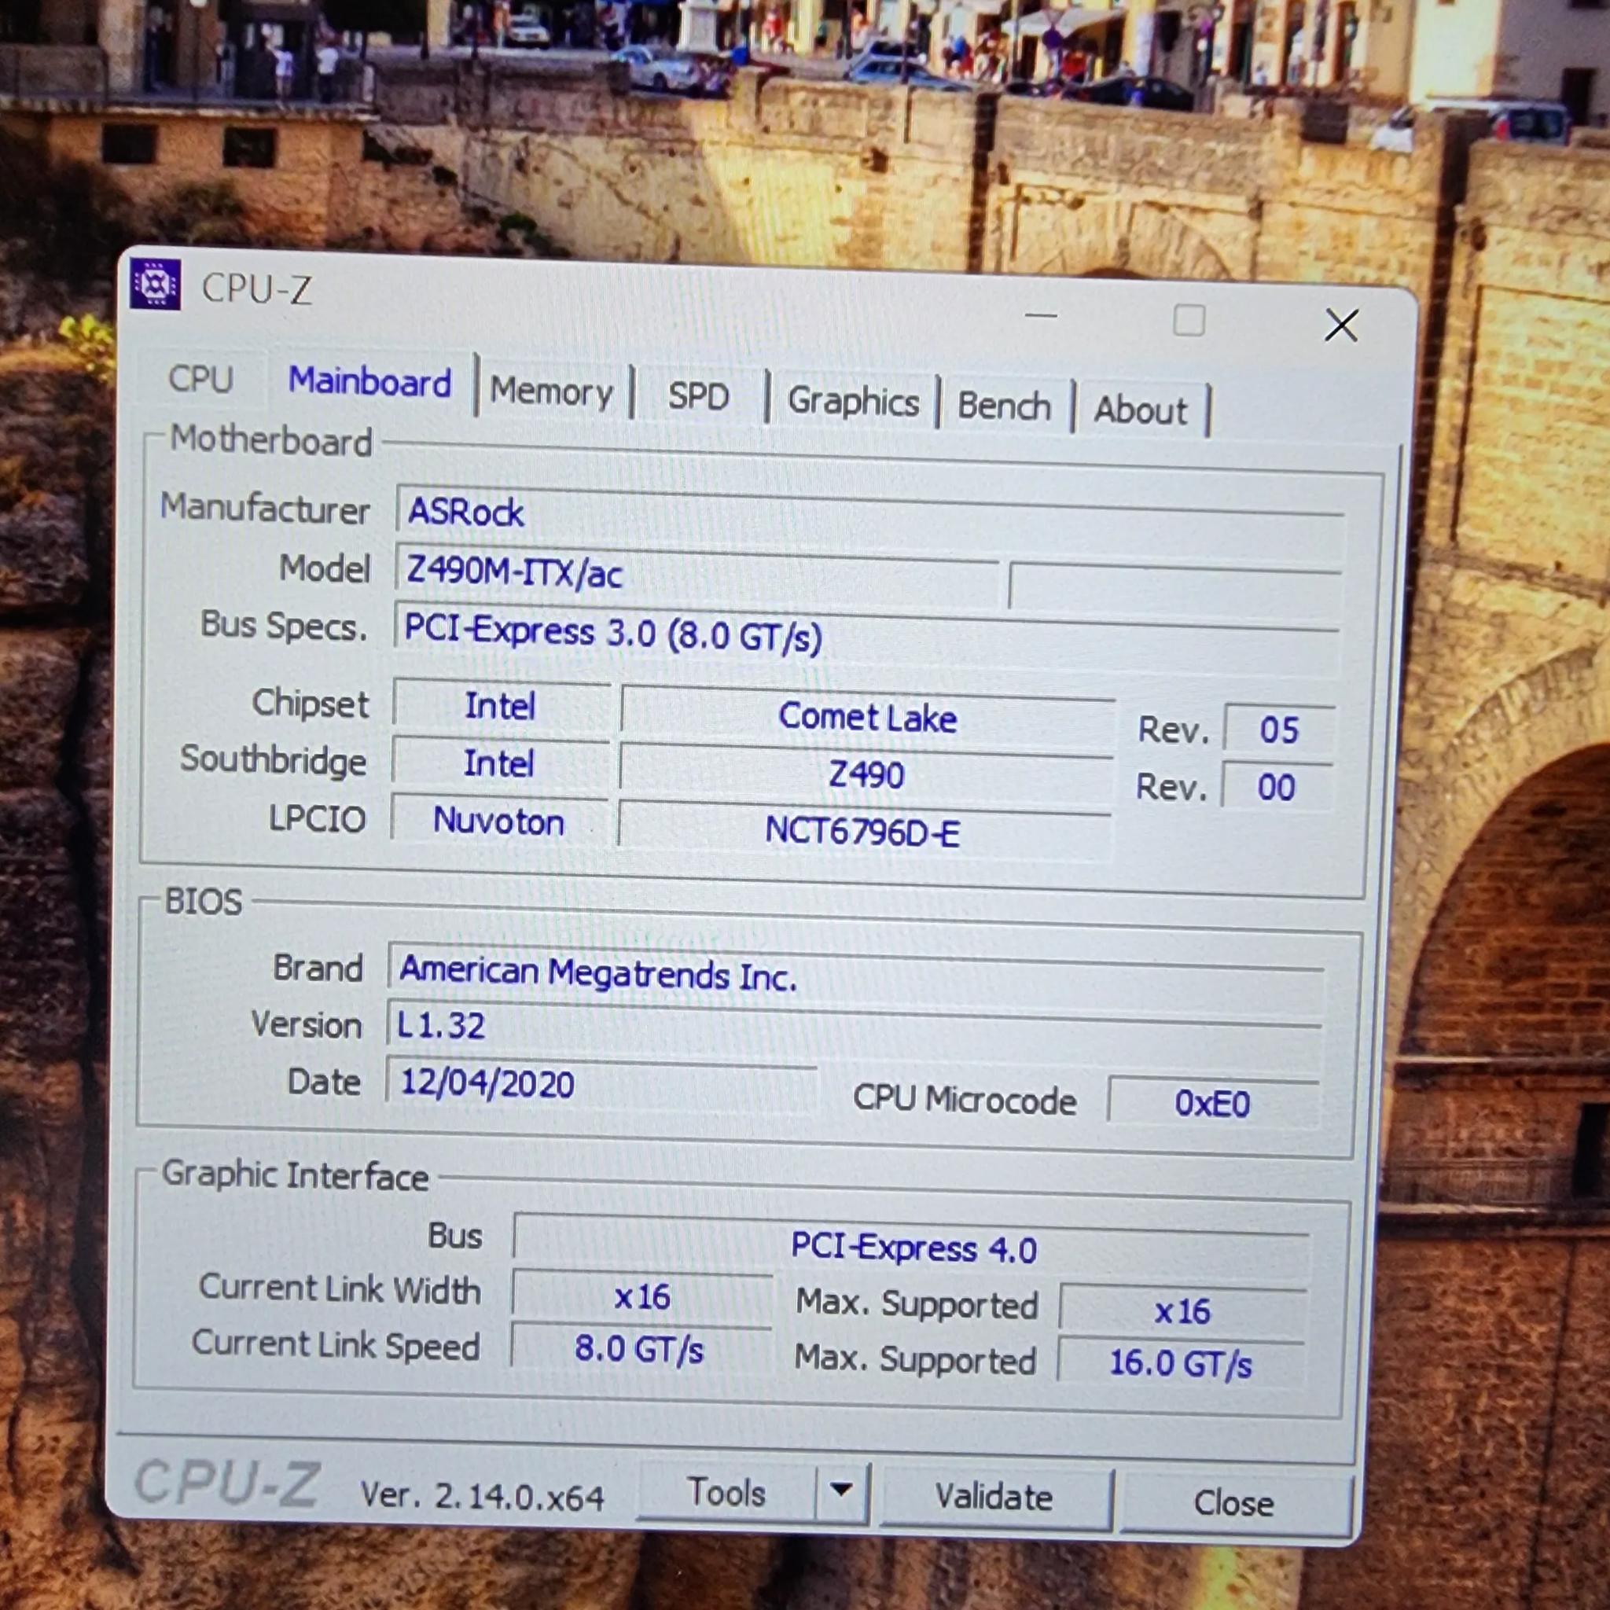
Task: Click the Mainboard tab
Action: point(369,383)
